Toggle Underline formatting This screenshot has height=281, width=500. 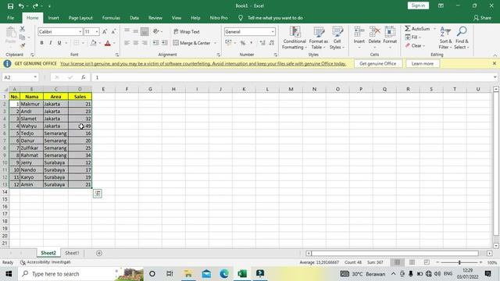(x=59, y=43)
